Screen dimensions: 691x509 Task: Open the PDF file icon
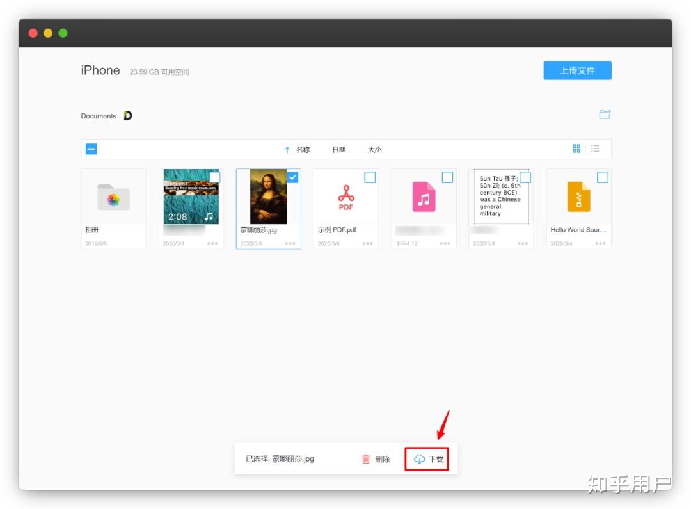[x=346, y=198]
